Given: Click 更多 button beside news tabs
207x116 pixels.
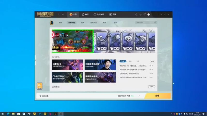Looking at the screenshot, I should 152,61.
